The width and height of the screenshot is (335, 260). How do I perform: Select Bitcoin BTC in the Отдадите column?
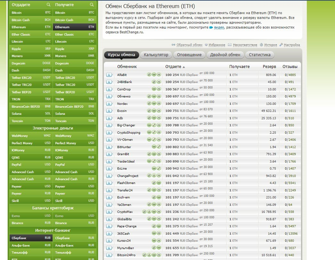[31, 13]
